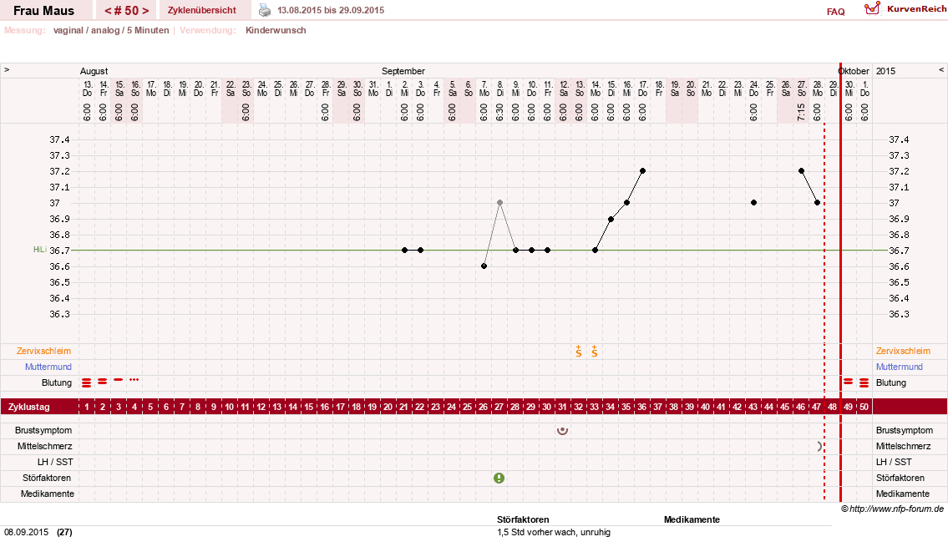Image resolution: width=948 pixels, height=552 pixels.
Task: Click the September month label
Action: coord(403,71)
